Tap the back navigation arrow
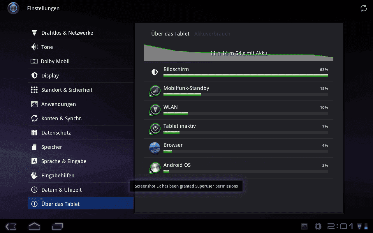The height and width of the screenshot is (233, 373). click(x=11, y=226)
